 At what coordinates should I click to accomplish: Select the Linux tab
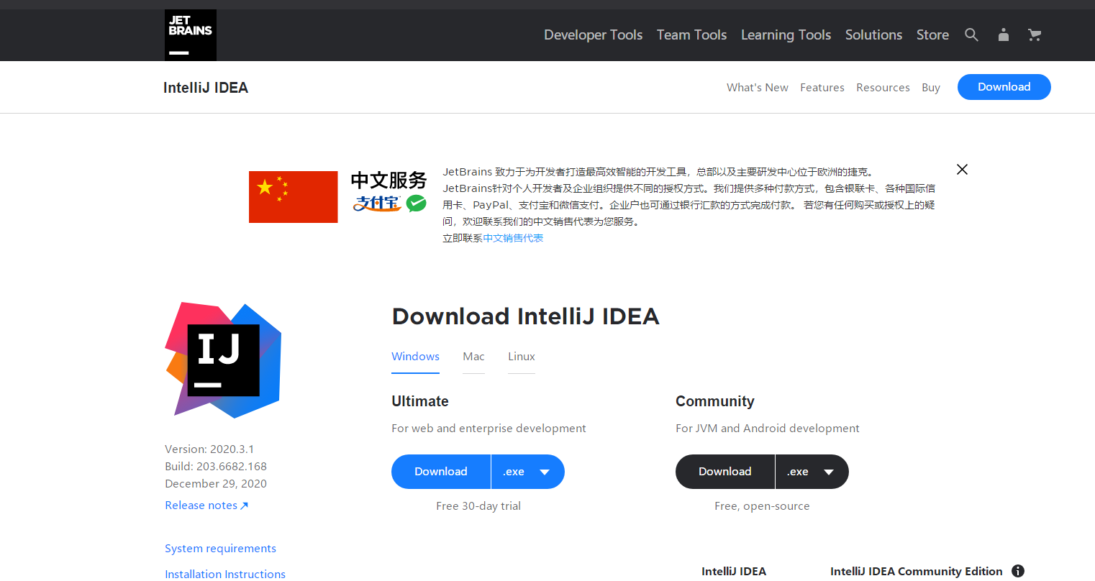pyautogui.click(x=522, y=357)
